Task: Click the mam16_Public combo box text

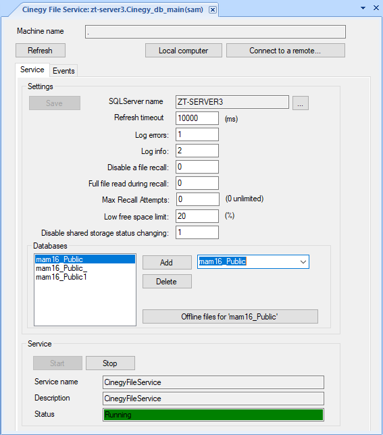Action: [x=222, y=261]
